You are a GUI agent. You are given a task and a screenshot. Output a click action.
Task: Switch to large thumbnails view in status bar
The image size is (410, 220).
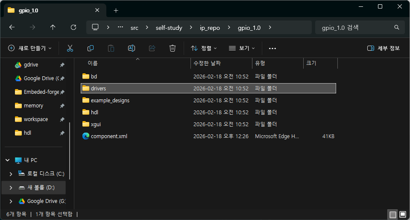(x=402, y=214)
